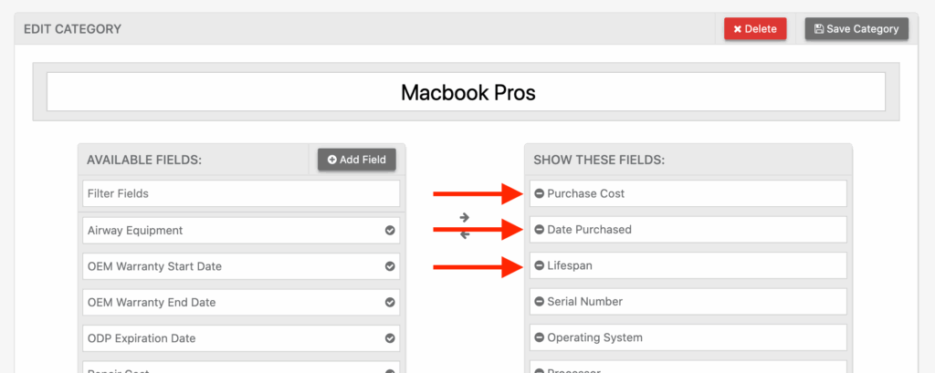Image resolution: width=935 pixels, height=373 pixels.
Task: Save the category with Save Category button
Action: [x=856, y=29]
